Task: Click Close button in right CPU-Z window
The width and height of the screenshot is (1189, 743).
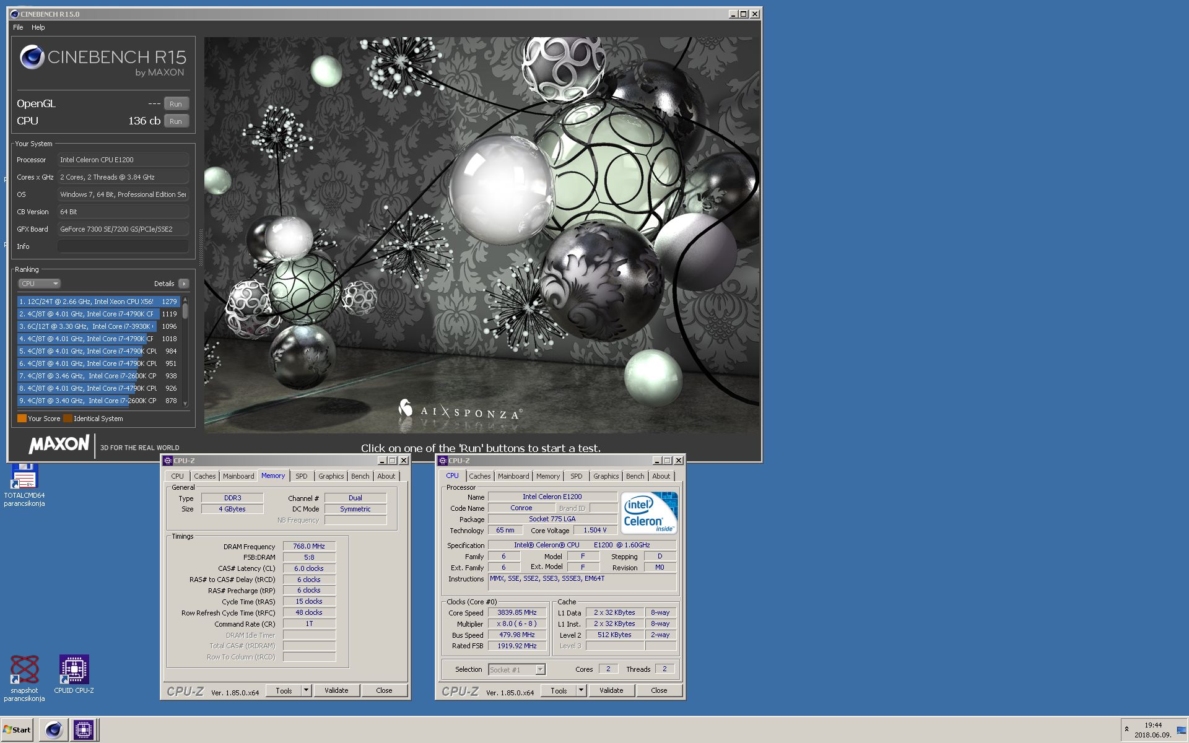Action: click(x=659, y=690)
